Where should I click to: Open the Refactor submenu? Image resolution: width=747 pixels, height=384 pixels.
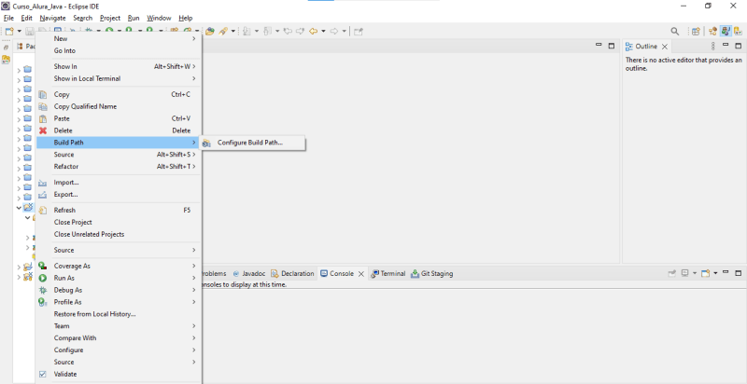tap(120, 166)
